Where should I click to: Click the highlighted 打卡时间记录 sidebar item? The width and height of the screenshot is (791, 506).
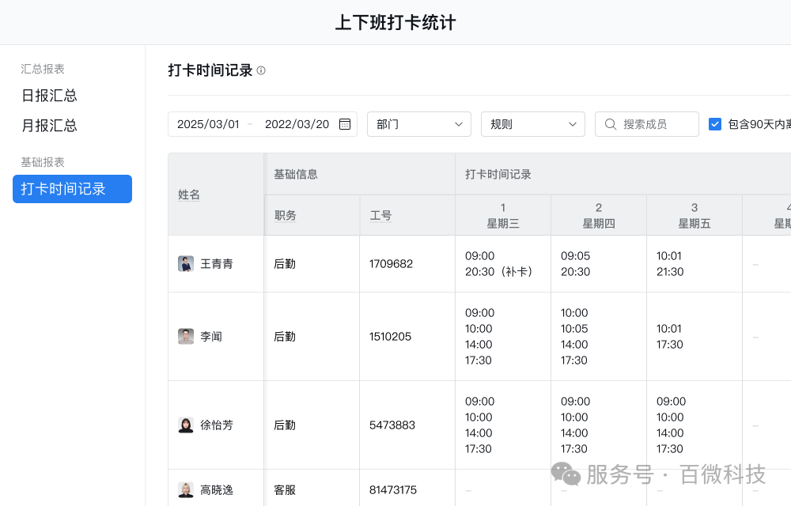72,189
